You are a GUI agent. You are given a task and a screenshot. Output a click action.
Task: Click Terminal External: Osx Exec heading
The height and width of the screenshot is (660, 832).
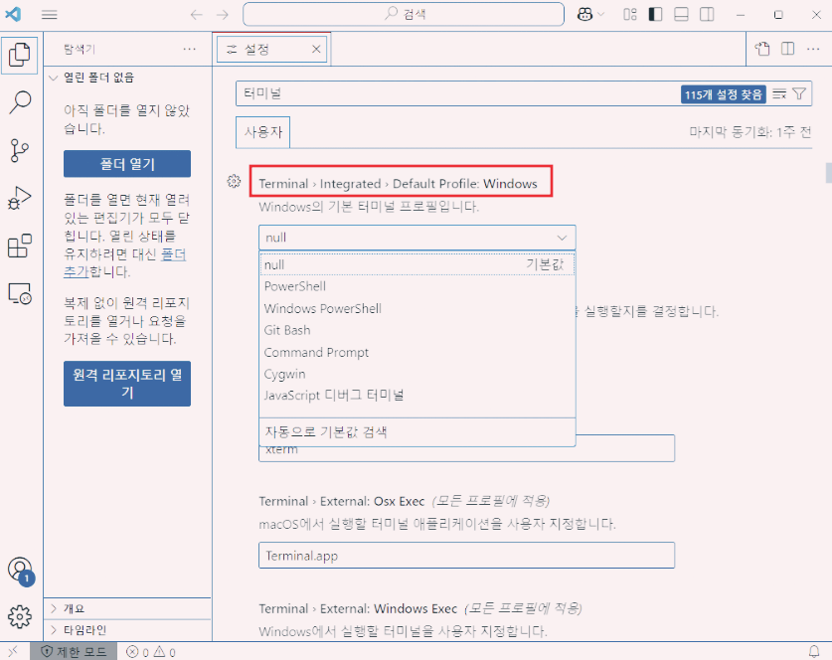(342, 501)
